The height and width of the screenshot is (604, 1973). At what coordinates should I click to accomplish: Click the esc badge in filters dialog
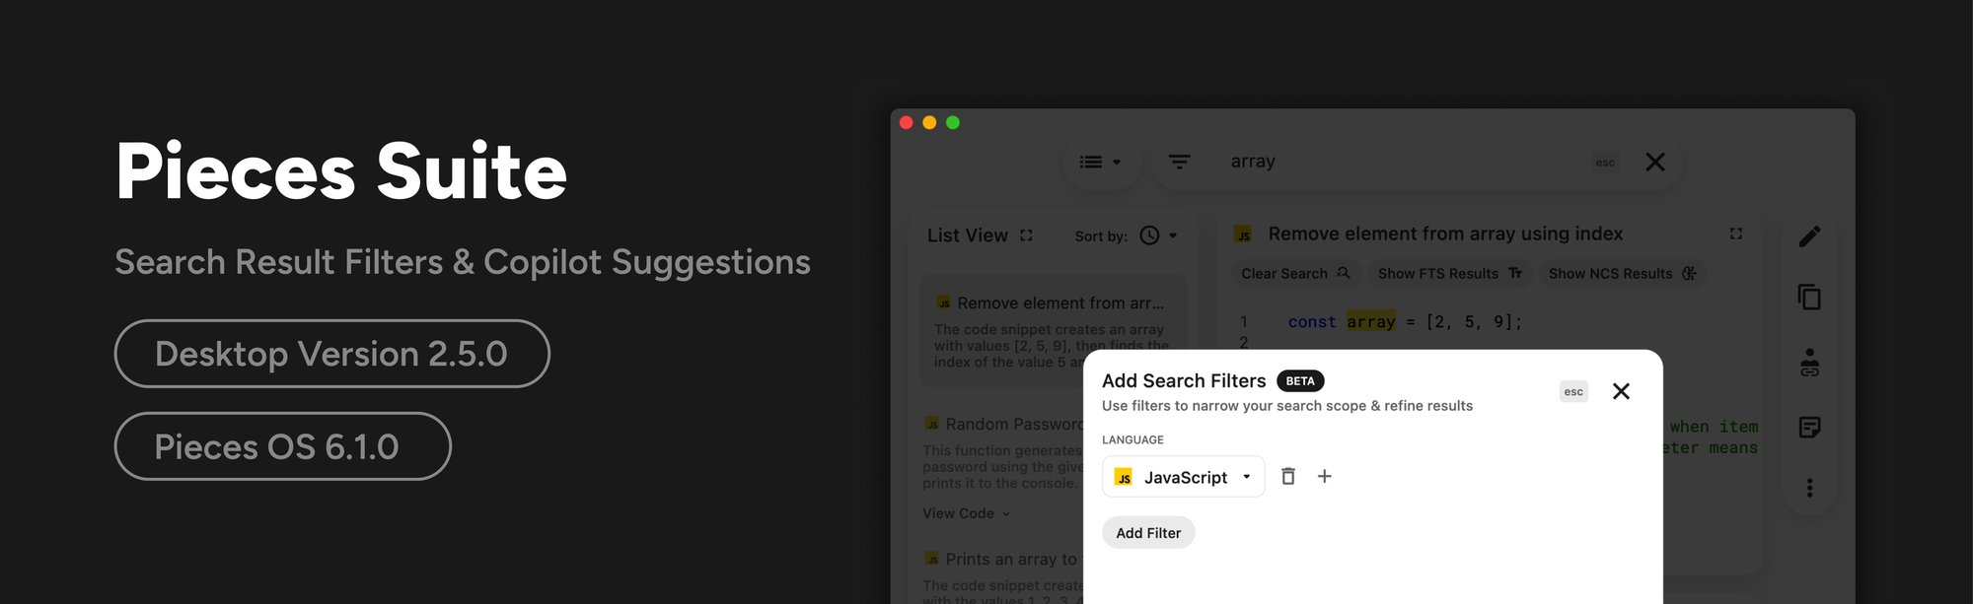tap(1573, 391)
